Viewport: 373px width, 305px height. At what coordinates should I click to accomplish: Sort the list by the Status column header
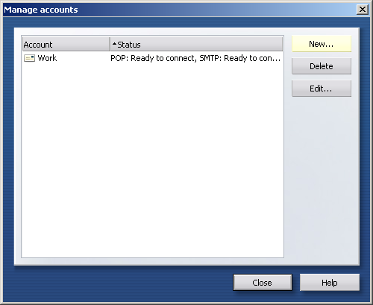pos(196,45)
